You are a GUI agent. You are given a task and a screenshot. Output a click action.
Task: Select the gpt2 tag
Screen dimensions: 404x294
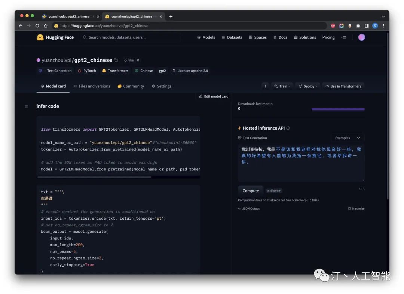tap(162, 71)
